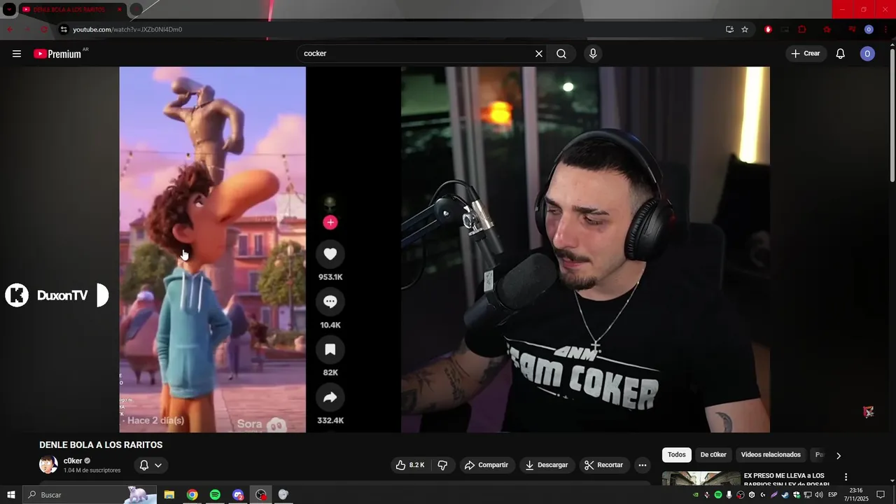Viewport: 896px width, 504px height.
Task: Download the video with Descargar
Action: point(547,465)
